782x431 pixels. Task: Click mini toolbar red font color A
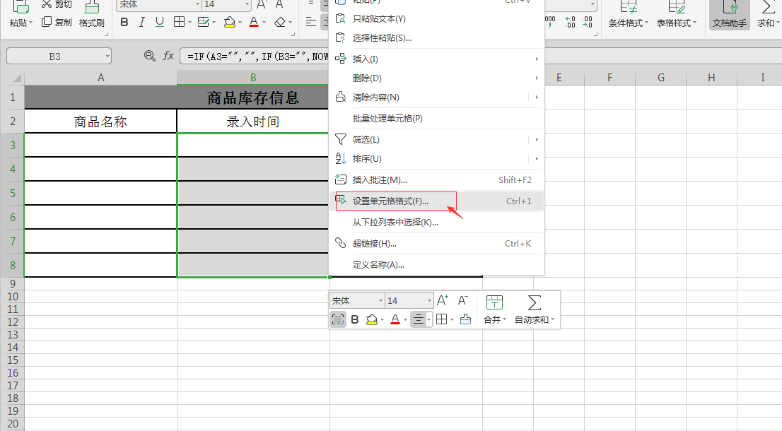395,319
